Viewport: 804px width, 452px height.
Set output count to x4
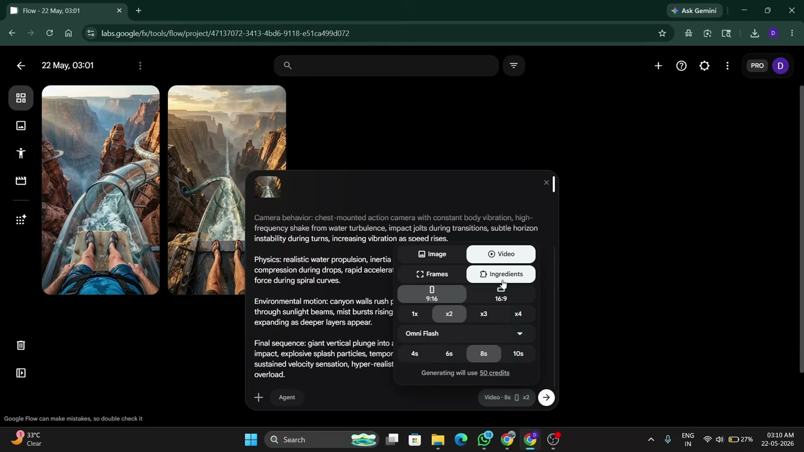coord(518,314)
